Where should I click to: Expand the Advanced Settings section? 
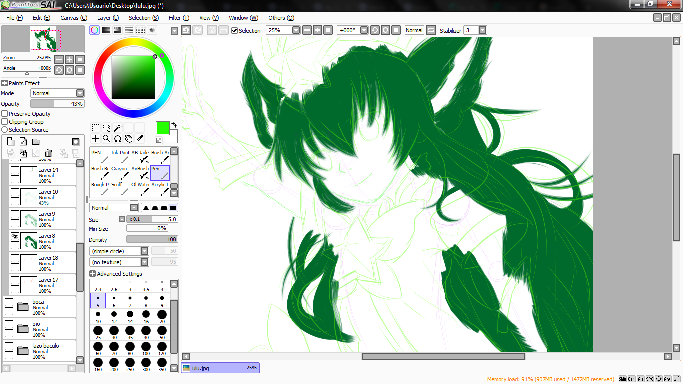coord(93,274)
